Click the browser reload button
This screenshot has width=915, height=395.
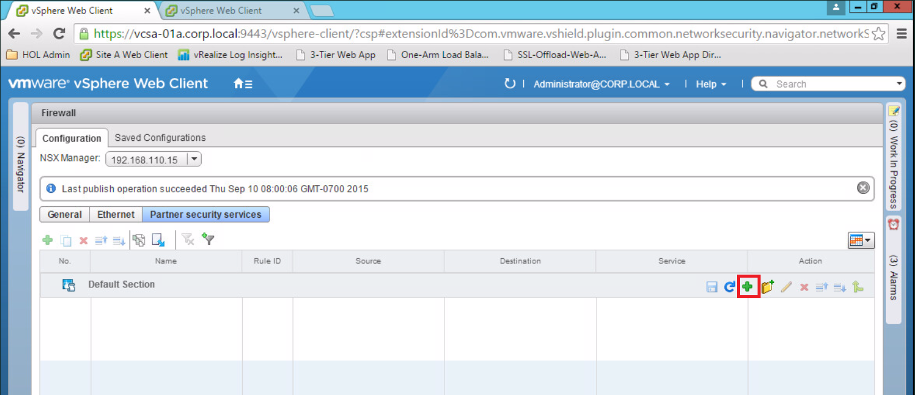59,34
